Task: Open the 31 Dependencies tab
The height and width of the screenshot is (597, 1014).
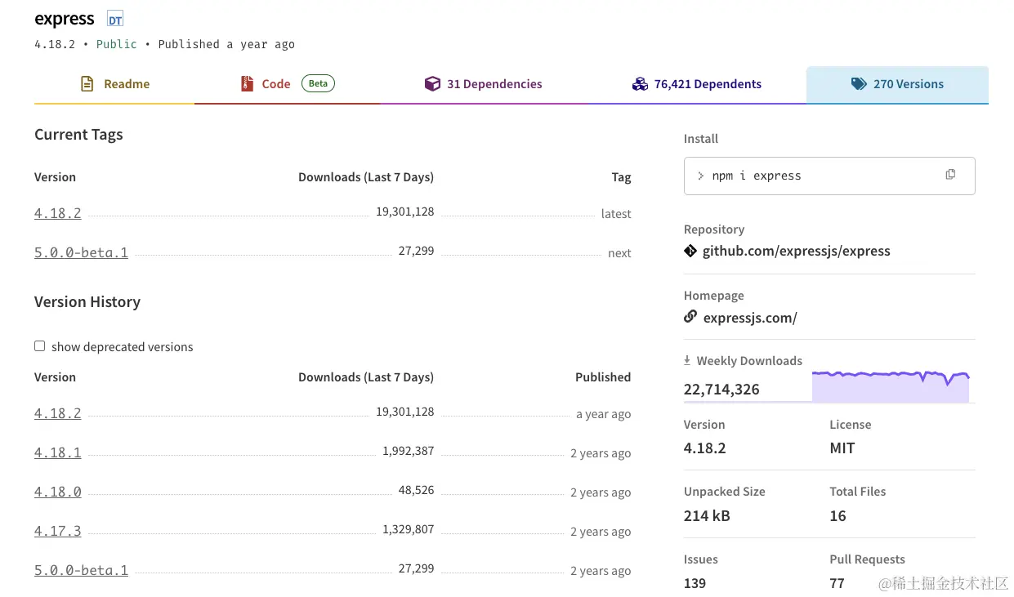Action: tap(484, 84)
